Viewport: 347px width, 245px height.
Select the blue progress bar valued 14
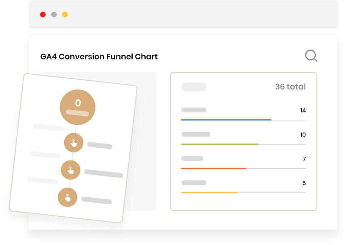226,120
